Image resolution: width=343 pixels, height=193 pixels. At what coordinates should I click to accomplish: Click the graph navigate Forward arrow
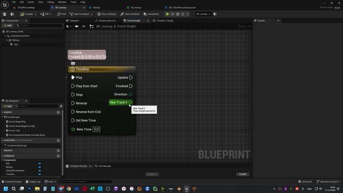pyautogui.click(x=84, y=26)
